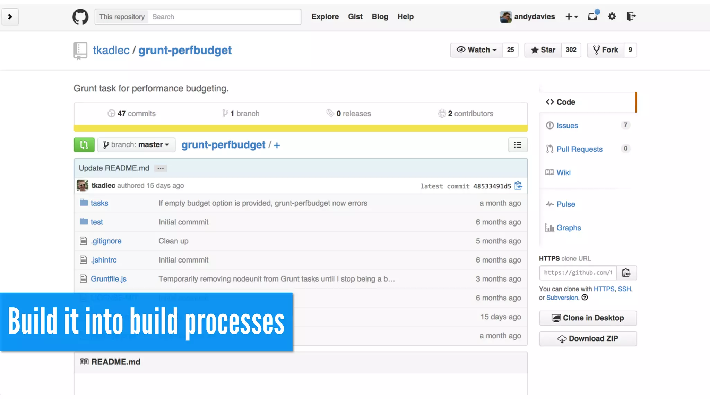The width and height of the screenshot is (710, 399).
Task: Click the yellow language breakdown bar
Action: [301, 128]
